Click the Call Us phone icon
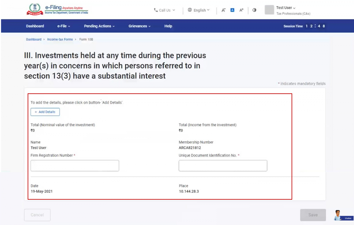The image size is (354, 225). pyautogui.click(x=156, y=10)
